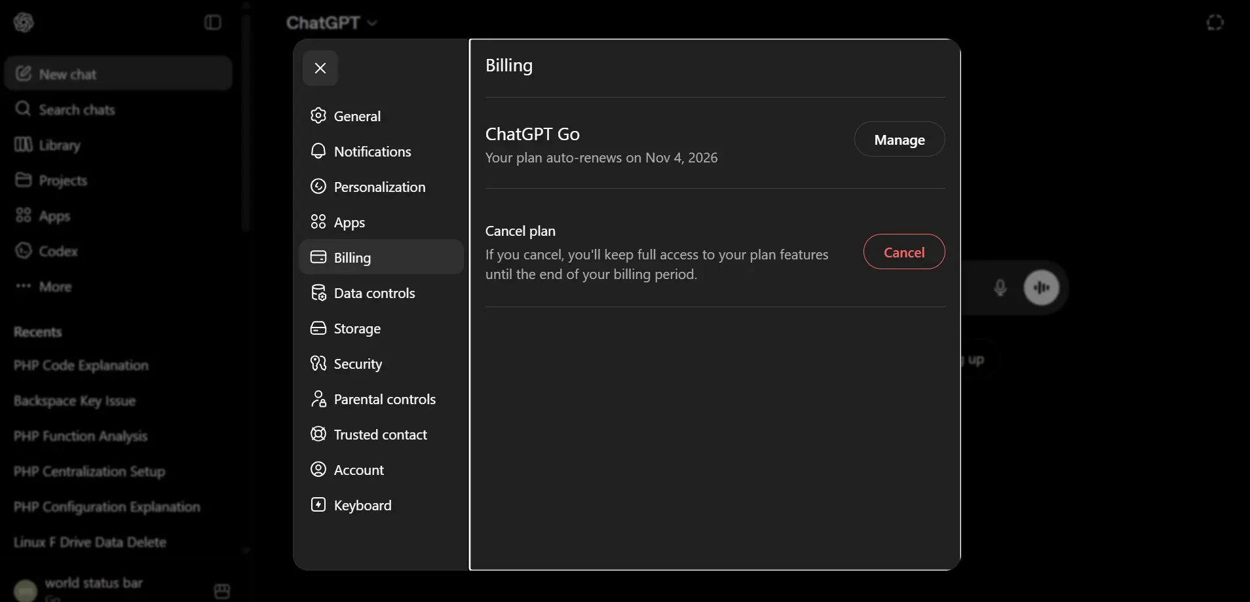The height and width of the screenshot is (602, 1250).
Task: Click Manage button for ChatGPT Go
Action: click(x=900, y=140)
